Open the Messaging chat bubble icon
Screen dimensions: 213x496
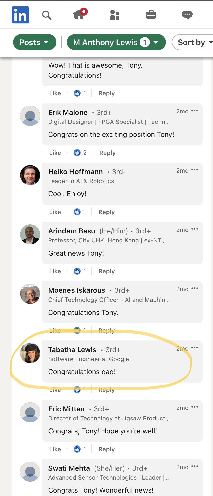[x=187, y=15]
